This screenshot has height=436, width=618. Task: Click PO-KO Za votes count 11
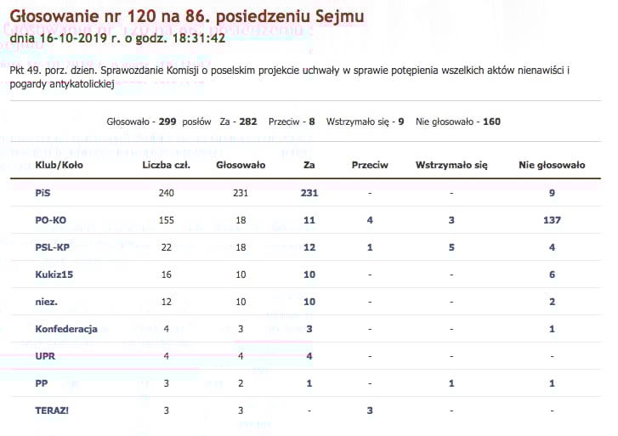(309, 220)
